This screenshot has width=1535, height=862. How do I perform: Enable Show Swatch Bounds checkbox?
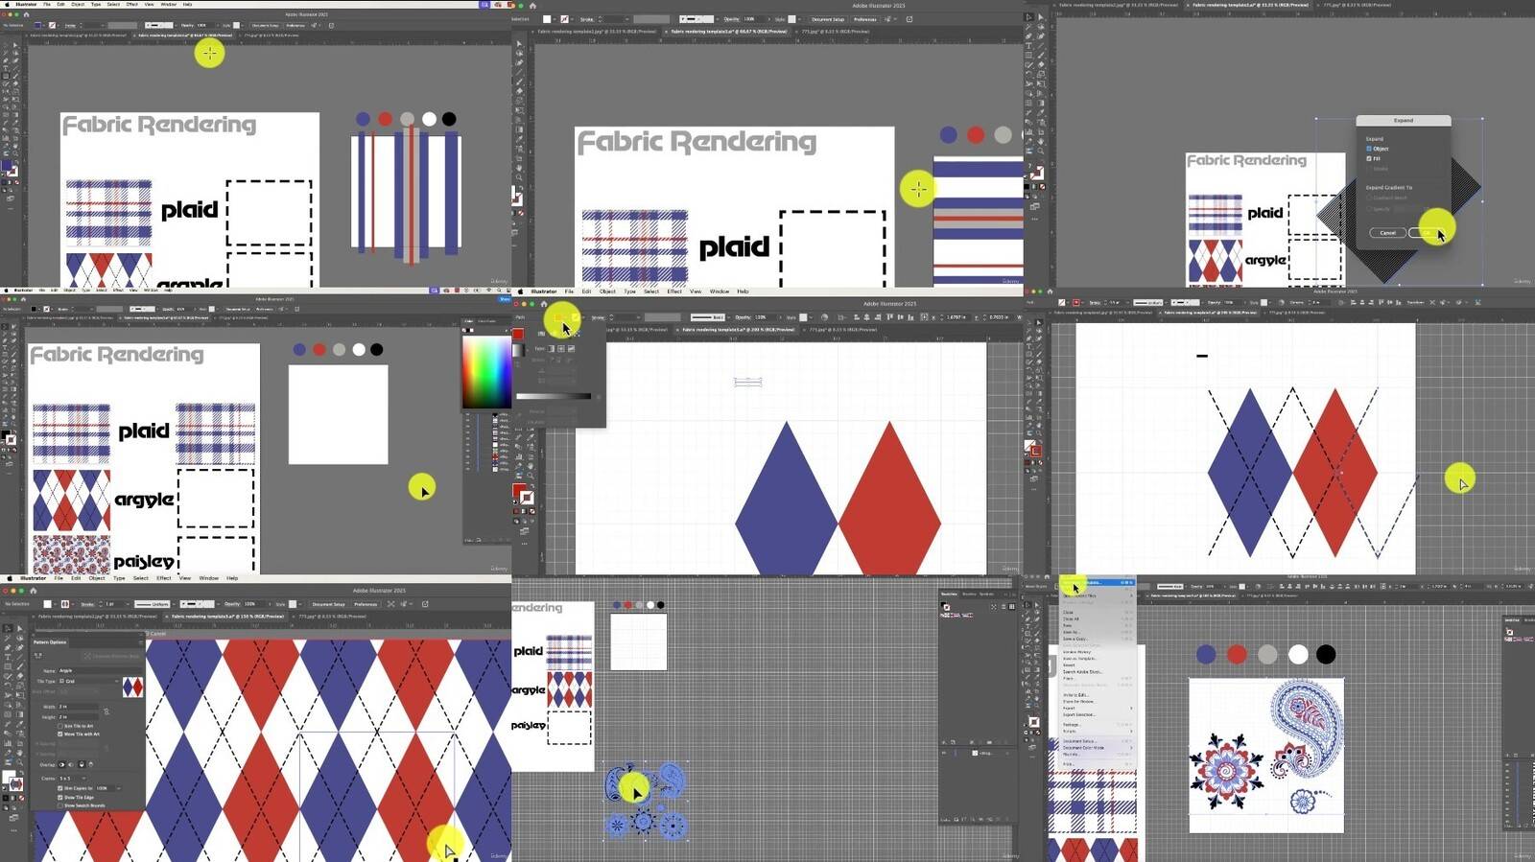[x=60, y=805]
